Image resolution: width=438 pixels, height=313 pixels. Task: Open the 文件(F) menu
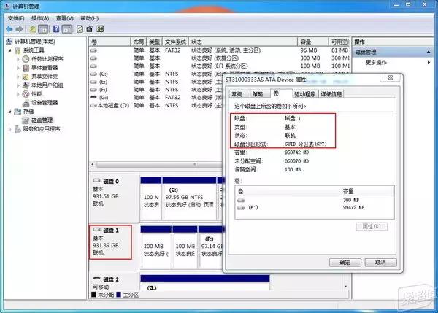pyautogui.click(x=16, y=18)
